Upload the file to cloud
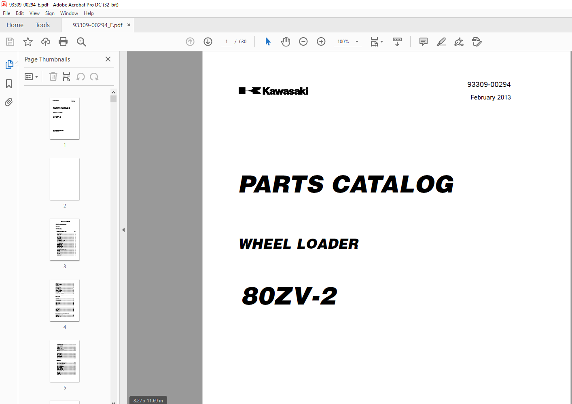This screenshot has height=404, width=572. [46, 42]
